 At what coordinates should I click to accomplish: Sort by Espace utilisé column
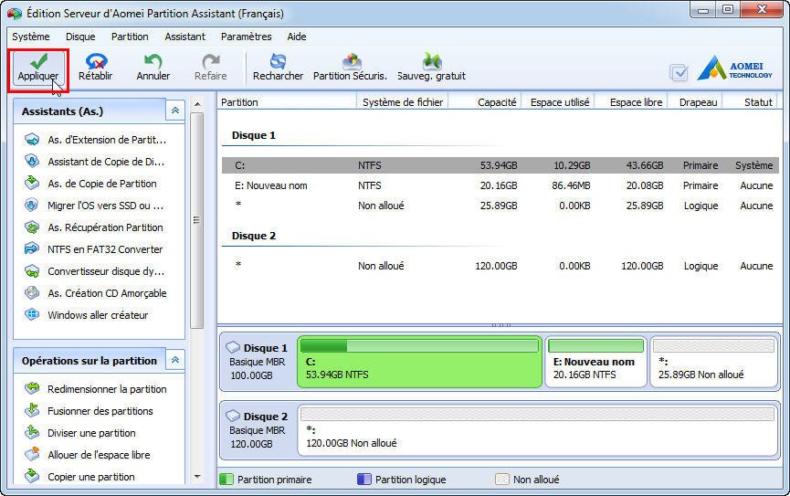tap(558, 101)
